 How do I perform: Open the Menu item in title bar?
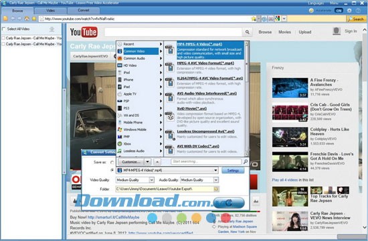334,3
